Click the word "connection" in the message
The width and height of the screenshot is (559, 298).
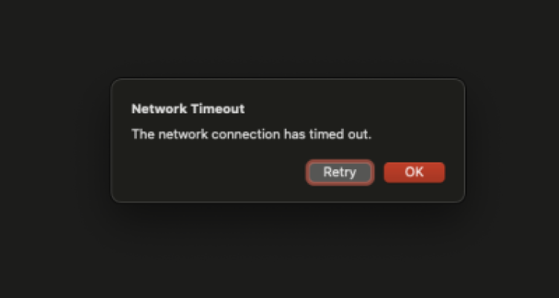point(246,135)
